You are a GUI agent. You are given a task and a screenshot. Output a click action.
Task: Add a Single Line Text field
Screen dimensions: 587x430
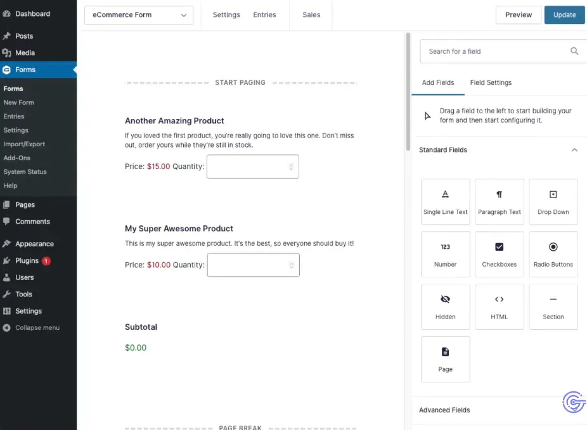pos(445,201)
